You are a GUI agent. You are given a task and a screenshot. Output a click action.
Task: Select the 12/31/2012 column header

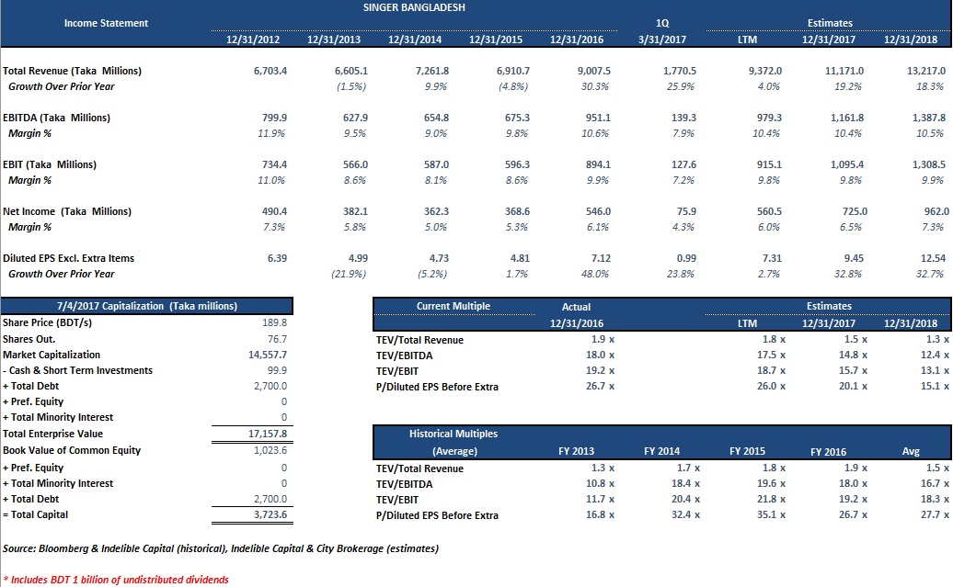tap(253, 40)
